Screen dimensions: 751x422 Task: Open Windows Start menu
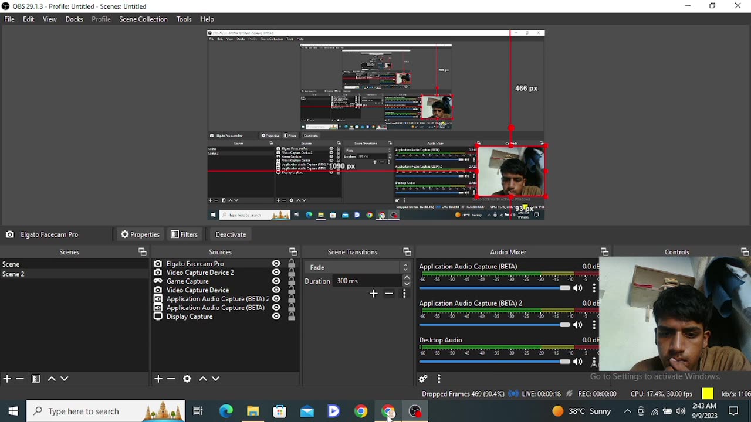(13, 411)
